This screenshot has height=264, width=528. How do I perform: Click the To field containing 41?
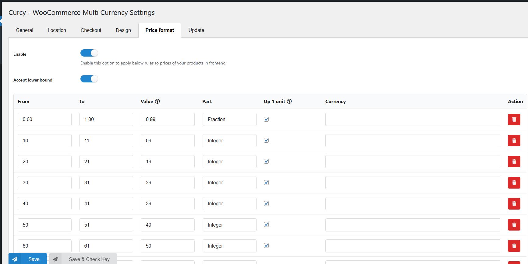(x=106, y=204)
